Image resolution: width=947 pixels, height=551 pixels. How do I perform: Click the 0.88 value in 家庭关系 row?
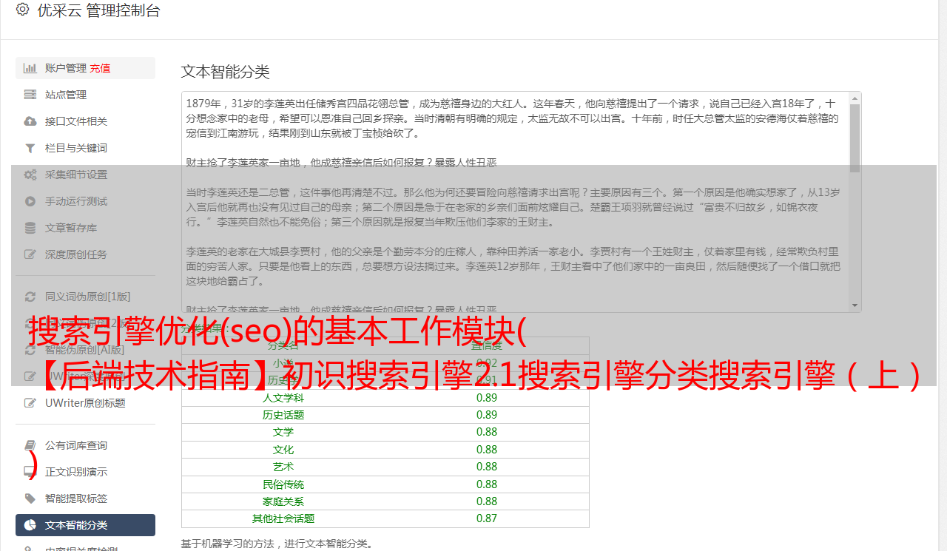pos(487,501)
